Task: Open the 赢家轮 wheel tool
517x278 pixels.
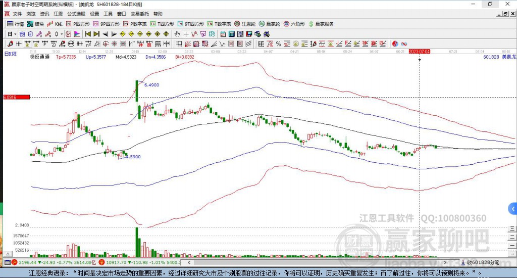Action: coord(270,24)
